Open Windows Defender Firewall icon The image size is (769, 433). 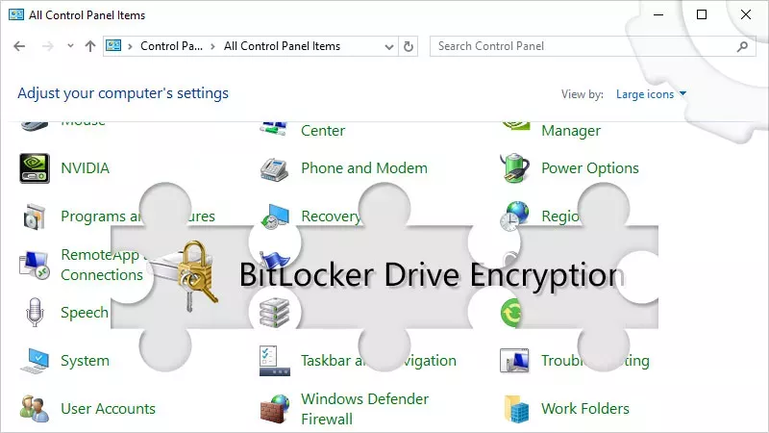pyautogui.click(x=275, y=408)
